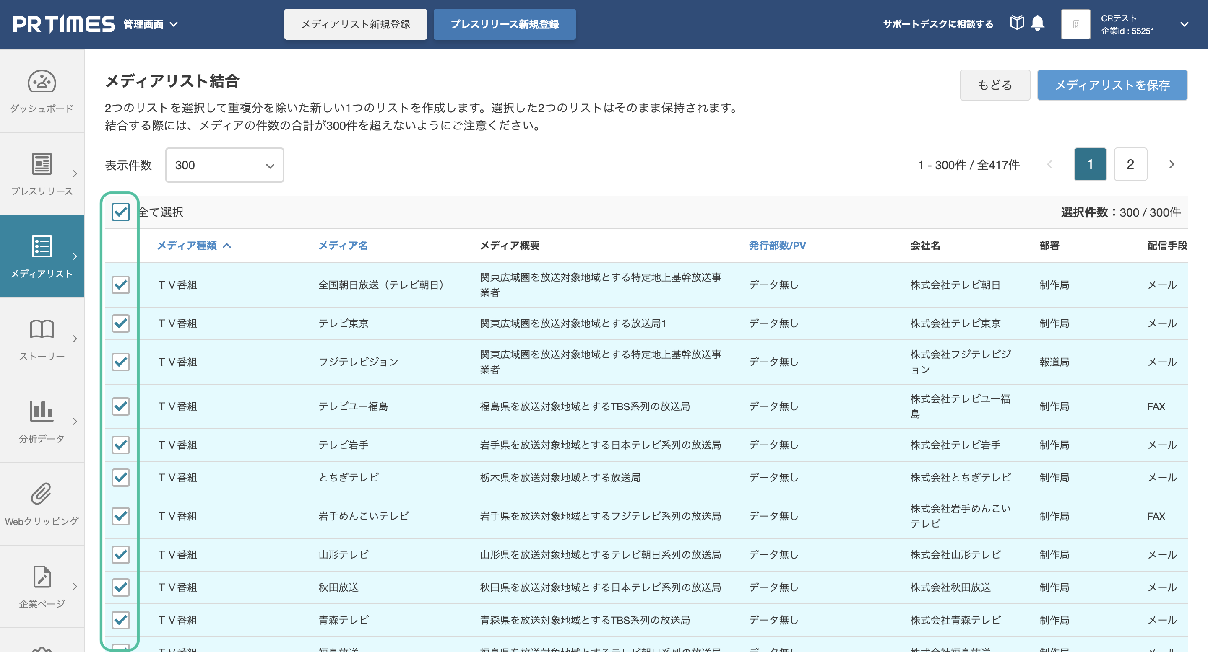Click the テレビ東京 media name cell
Viewport: 1208px width, 652px height.
click(343, 323)
